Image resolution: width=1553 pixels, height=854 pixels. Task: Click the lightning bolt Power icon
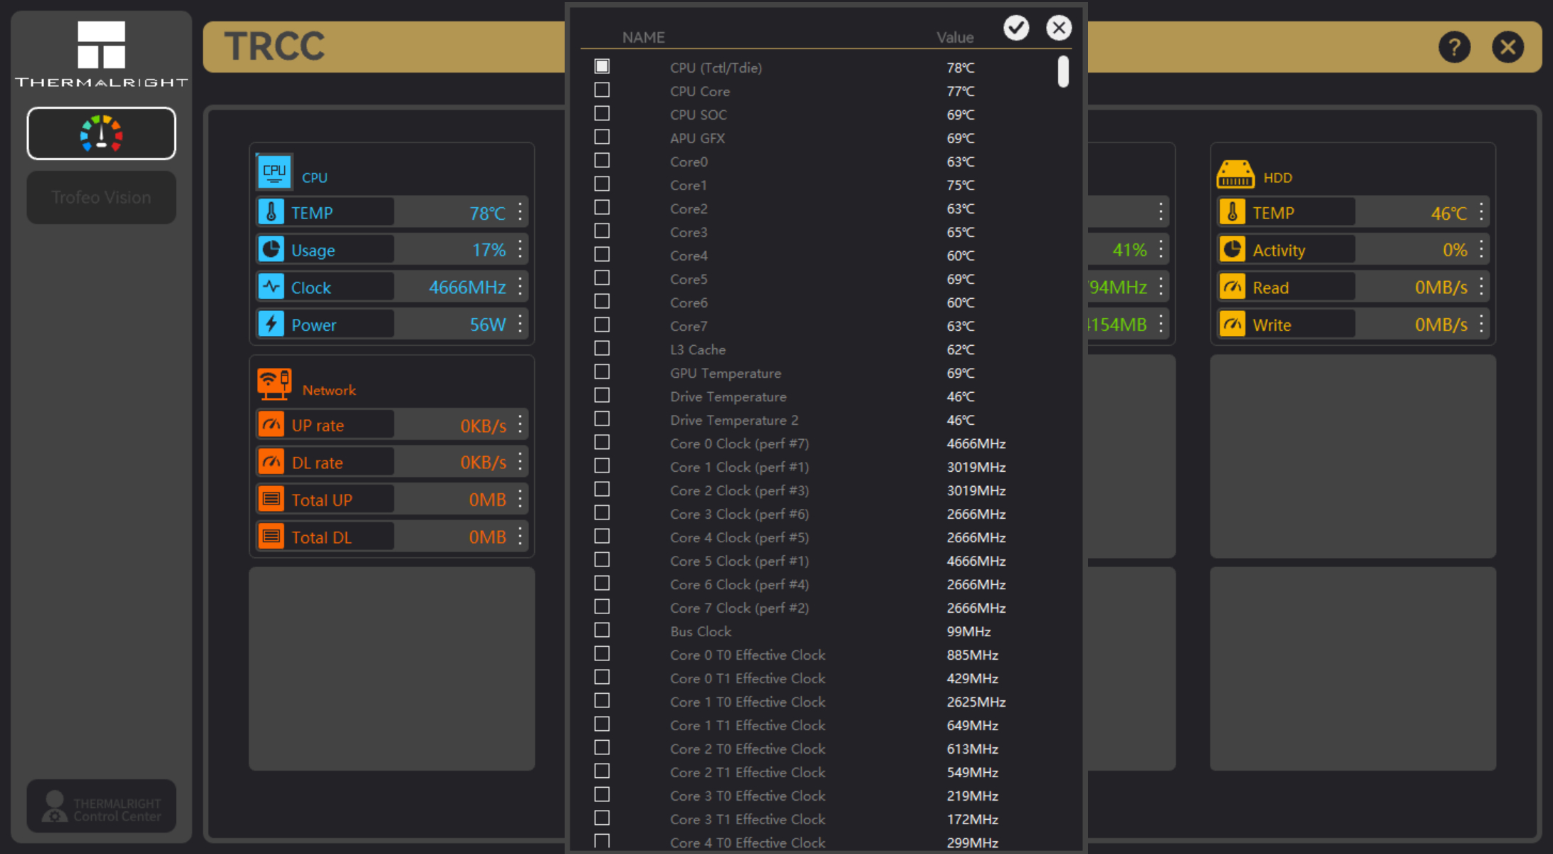click(x=271, y=325)
